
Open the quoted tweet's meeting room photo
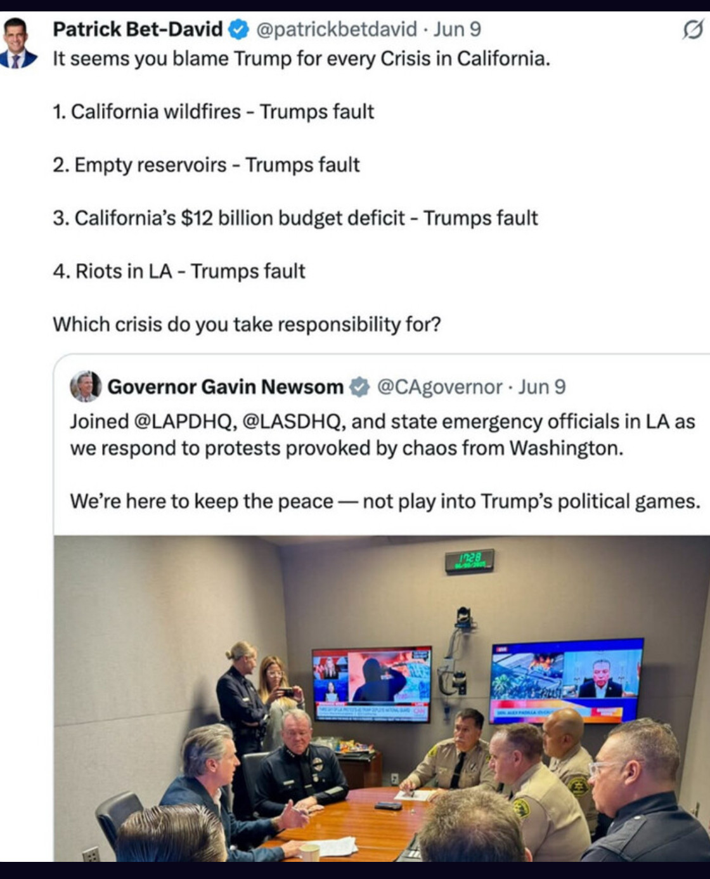click(382, 698)
